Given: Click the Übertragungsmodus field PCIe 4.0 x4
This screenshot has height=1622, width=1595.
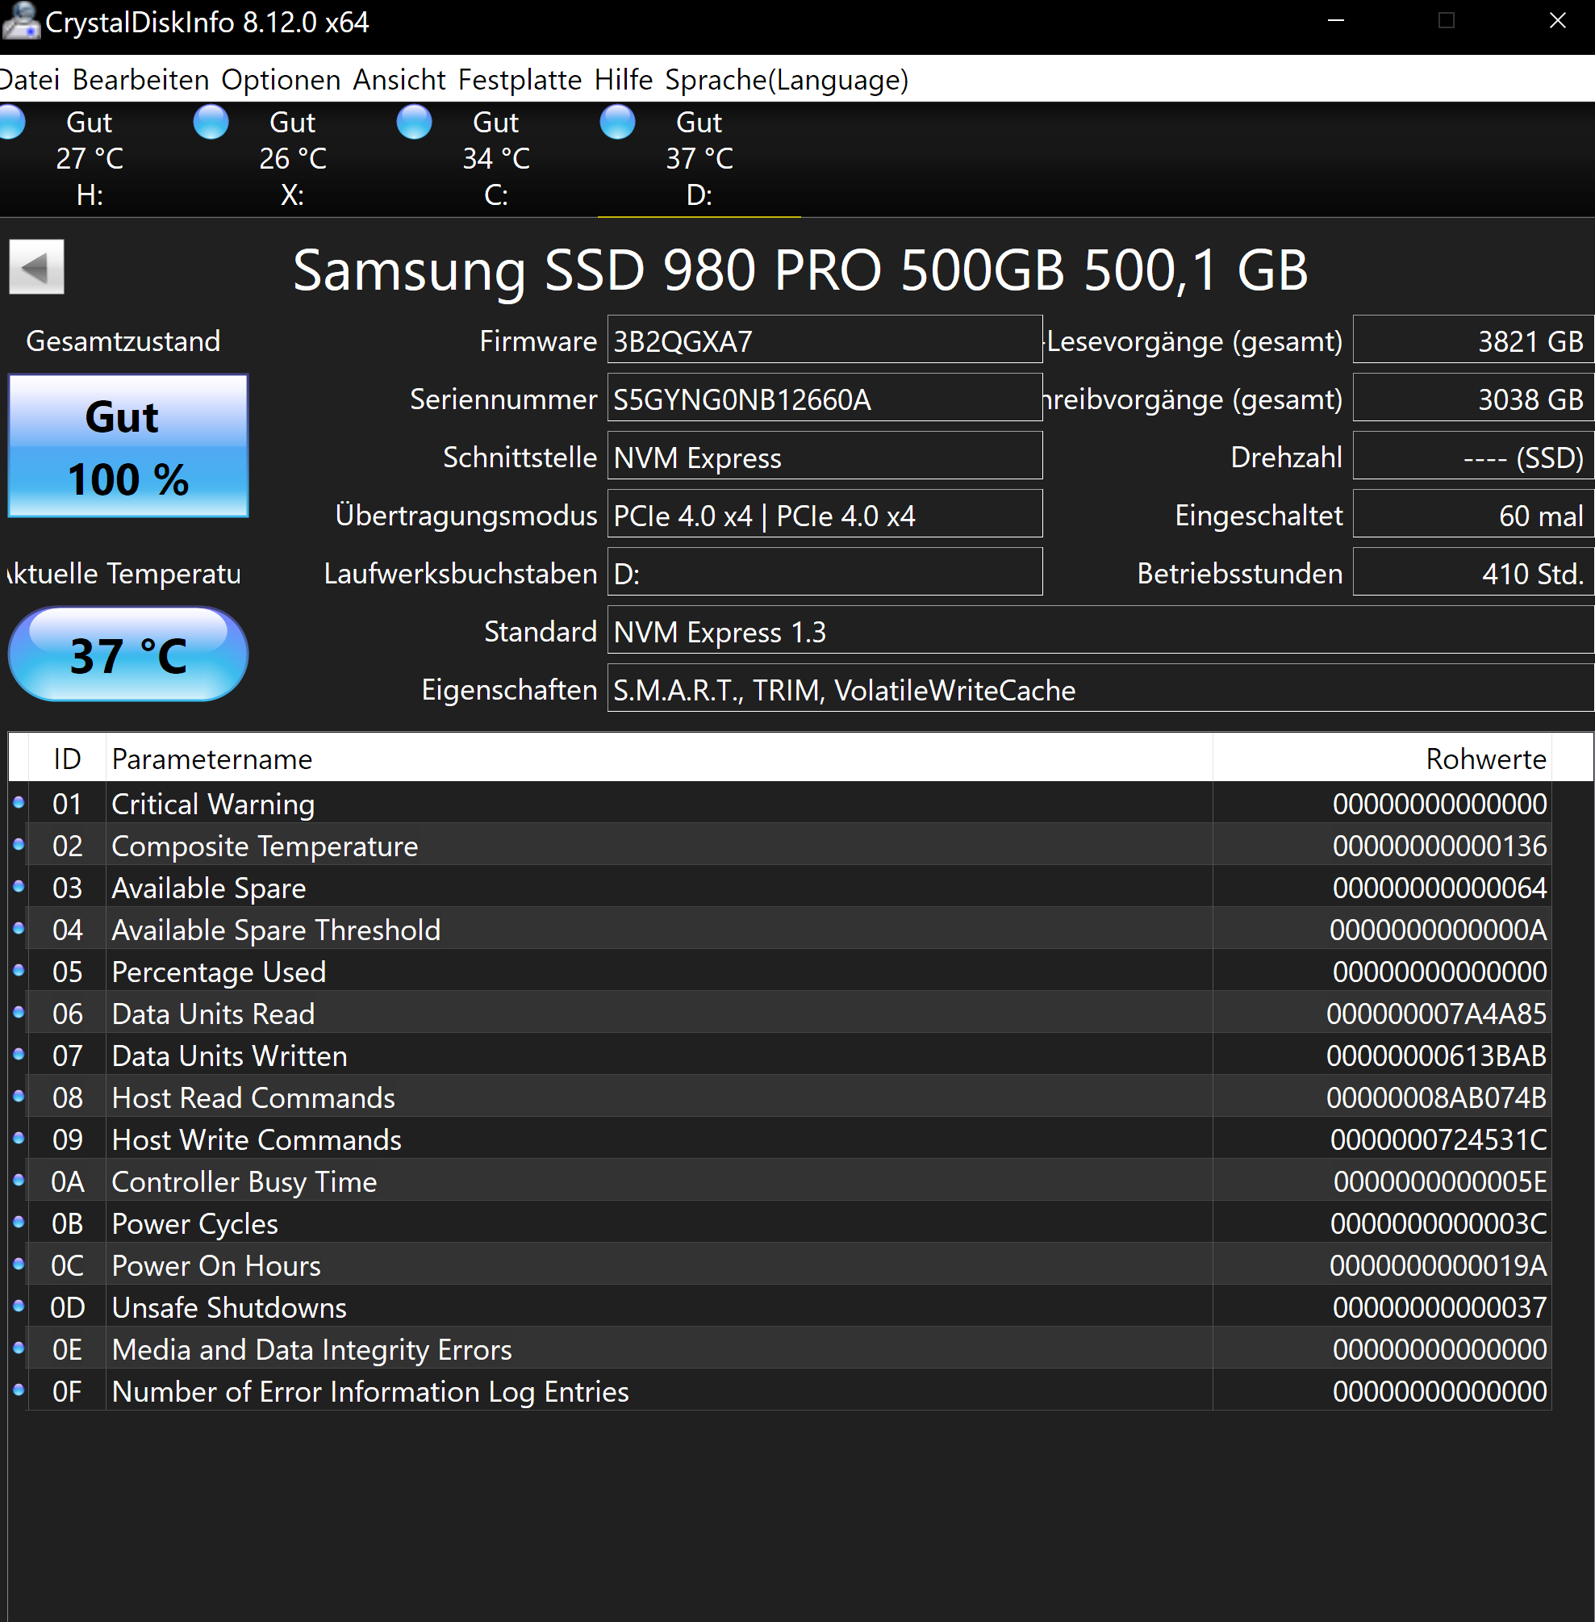Looking at the screenshot, I should click(x=825, y=513).
